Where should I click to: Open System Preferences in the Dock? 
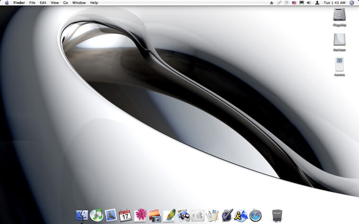(198, 216)
